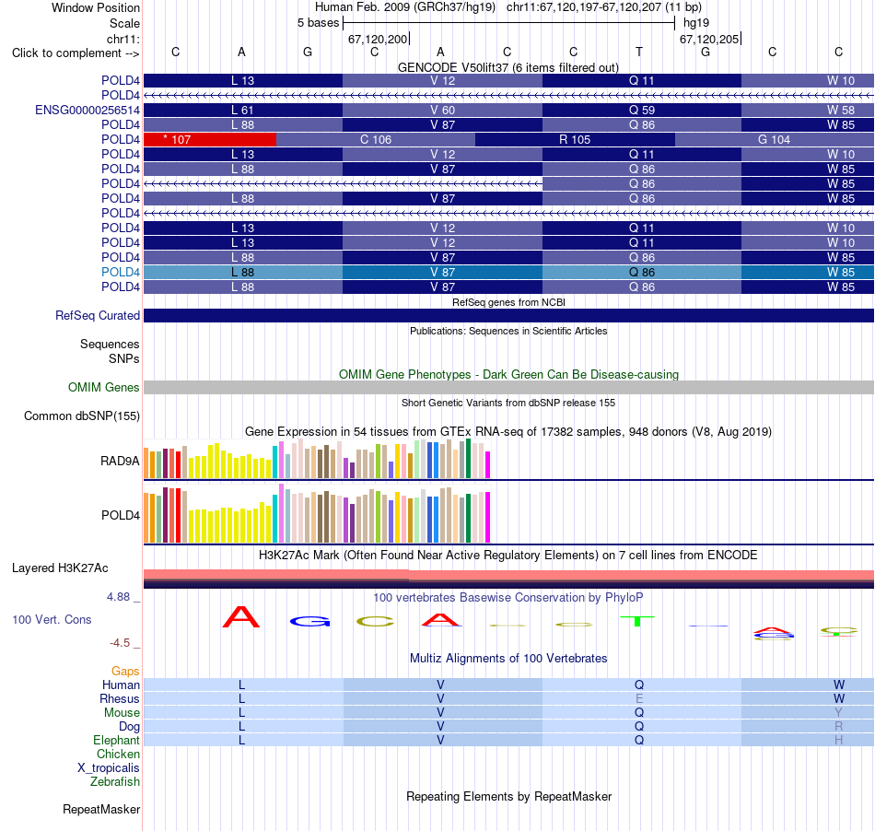Select the Chicken species row label

pyautogui.click(x=118, y=754)
